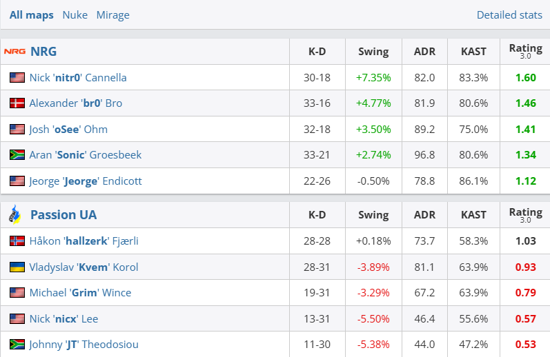
Task: Click the US flag beside nicx
Action: 17,318
